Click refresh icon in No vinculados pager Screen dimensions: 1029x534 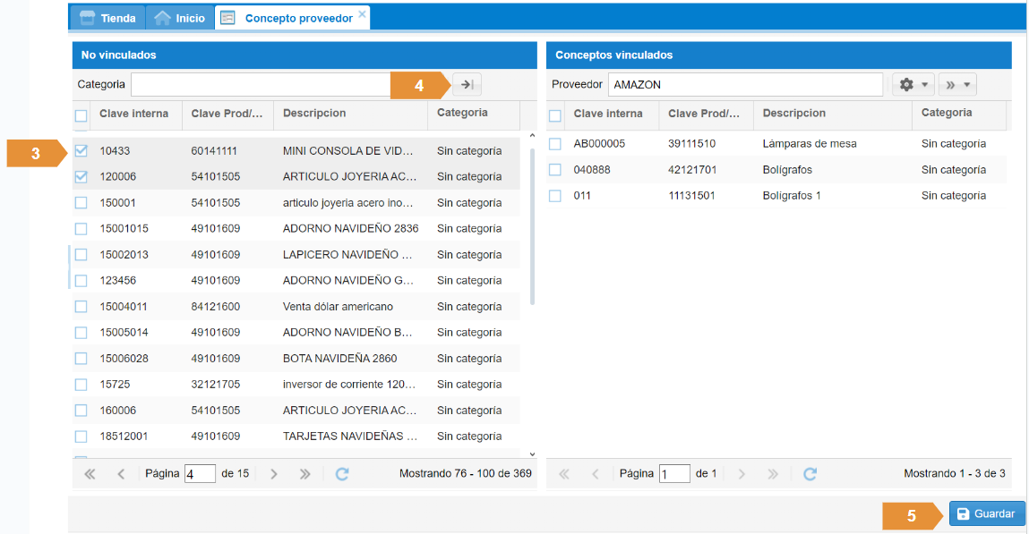341,474
